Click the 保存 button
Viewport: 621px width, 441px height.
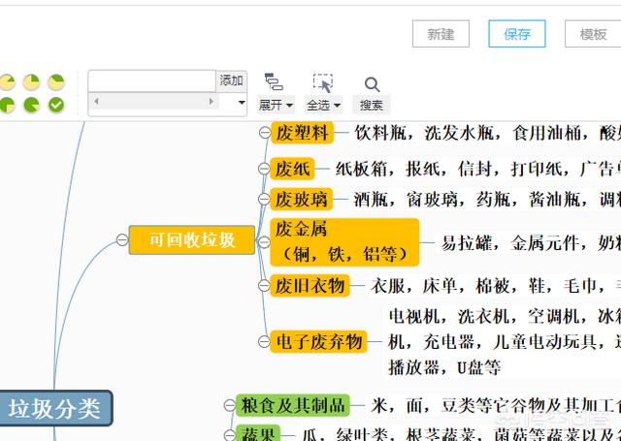(x=517, y=34)
